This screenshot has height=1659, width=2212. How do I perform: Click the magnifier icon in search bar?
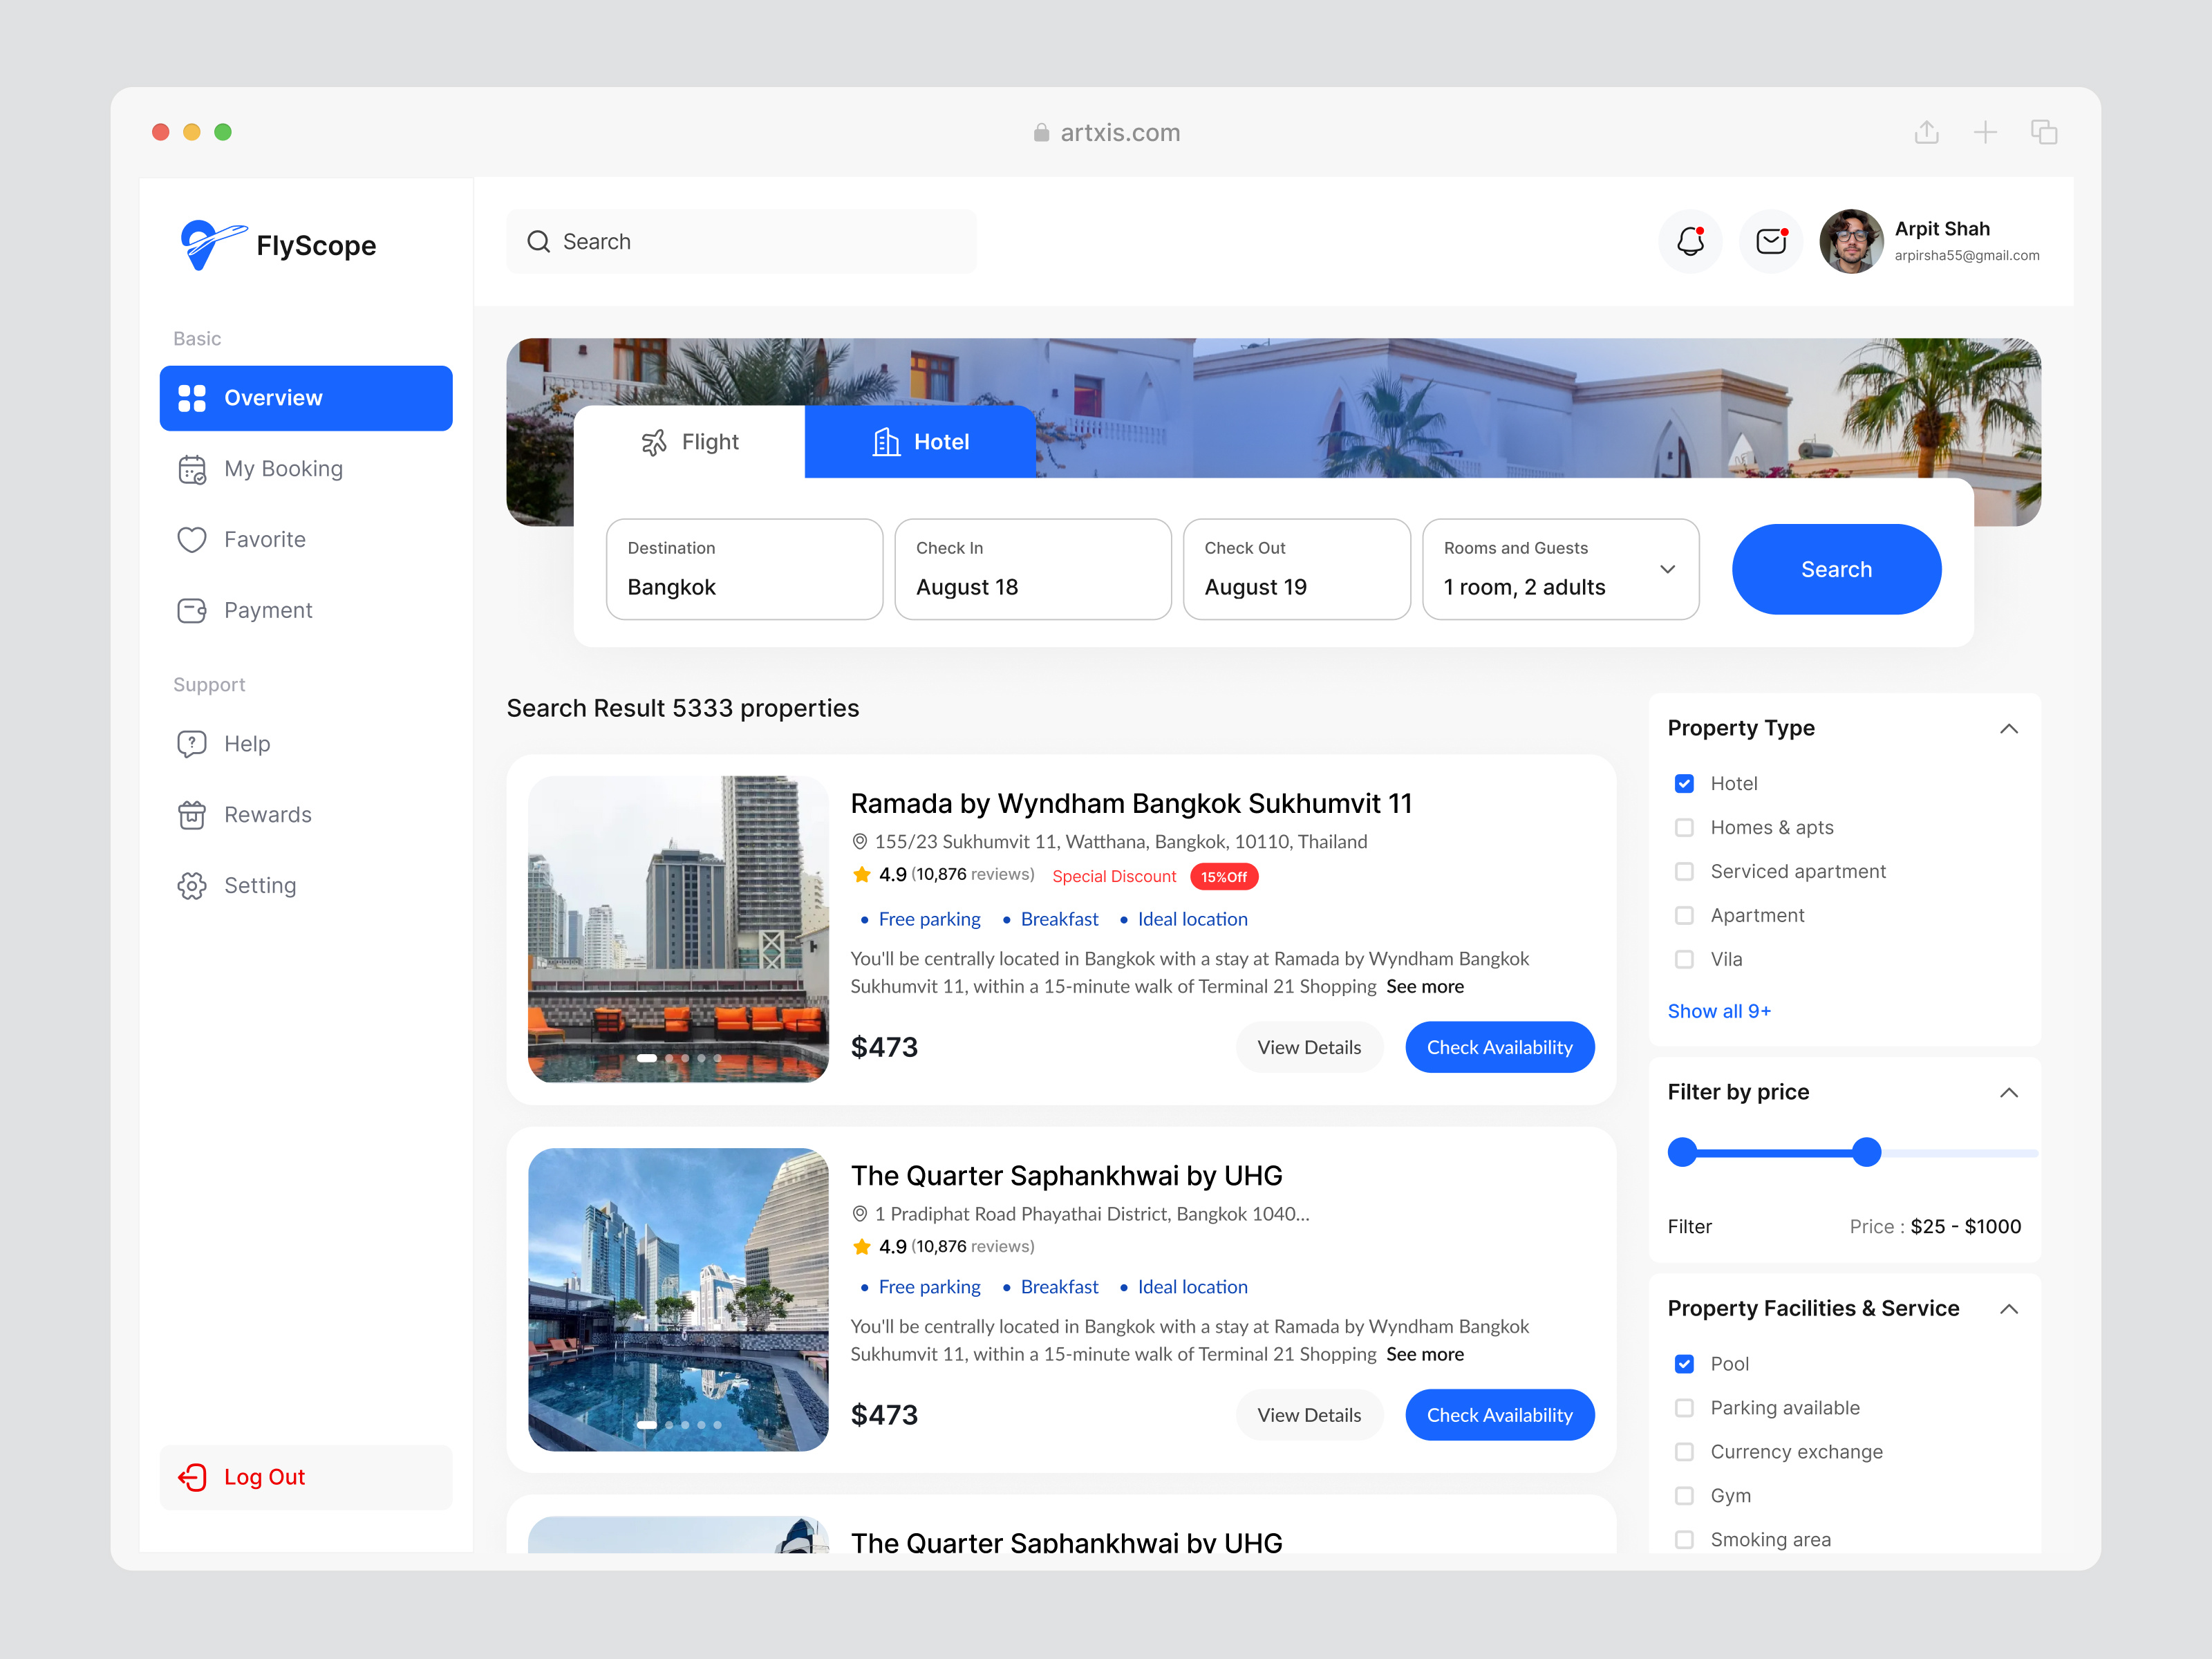click(539, 242)
